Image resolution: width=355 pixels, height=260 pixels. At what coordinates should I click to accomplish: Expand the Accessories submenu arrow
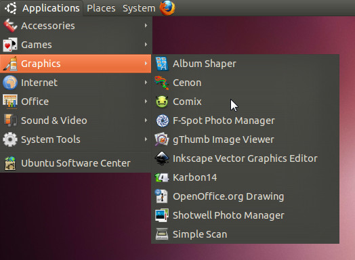coord(146,26)
